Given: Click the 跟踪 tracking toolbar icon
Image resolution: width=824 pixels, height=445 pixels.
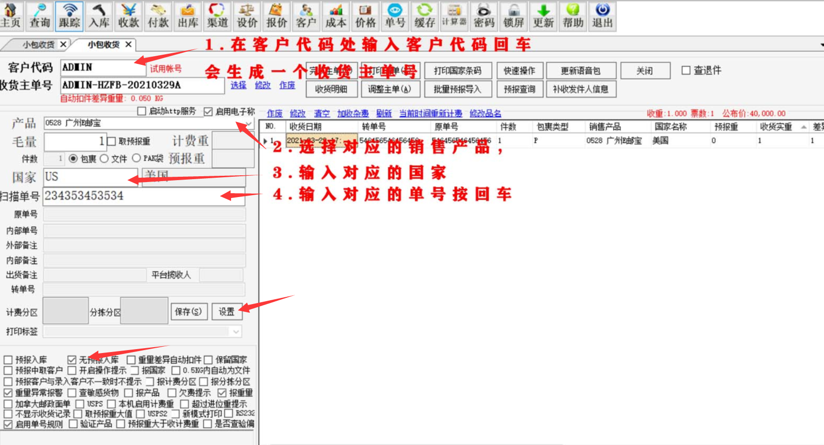Looking at the screenshot, I should pyautogui.click(x=69, y=16).
